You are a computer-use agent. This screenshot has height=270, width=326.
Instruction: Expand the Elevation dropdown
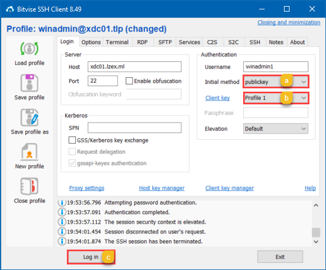276,129
